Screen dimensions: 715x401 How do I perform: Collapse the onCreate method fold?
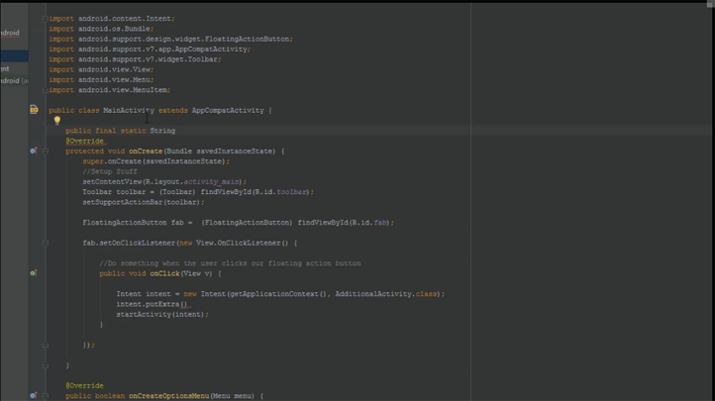(x=46, y=150)
